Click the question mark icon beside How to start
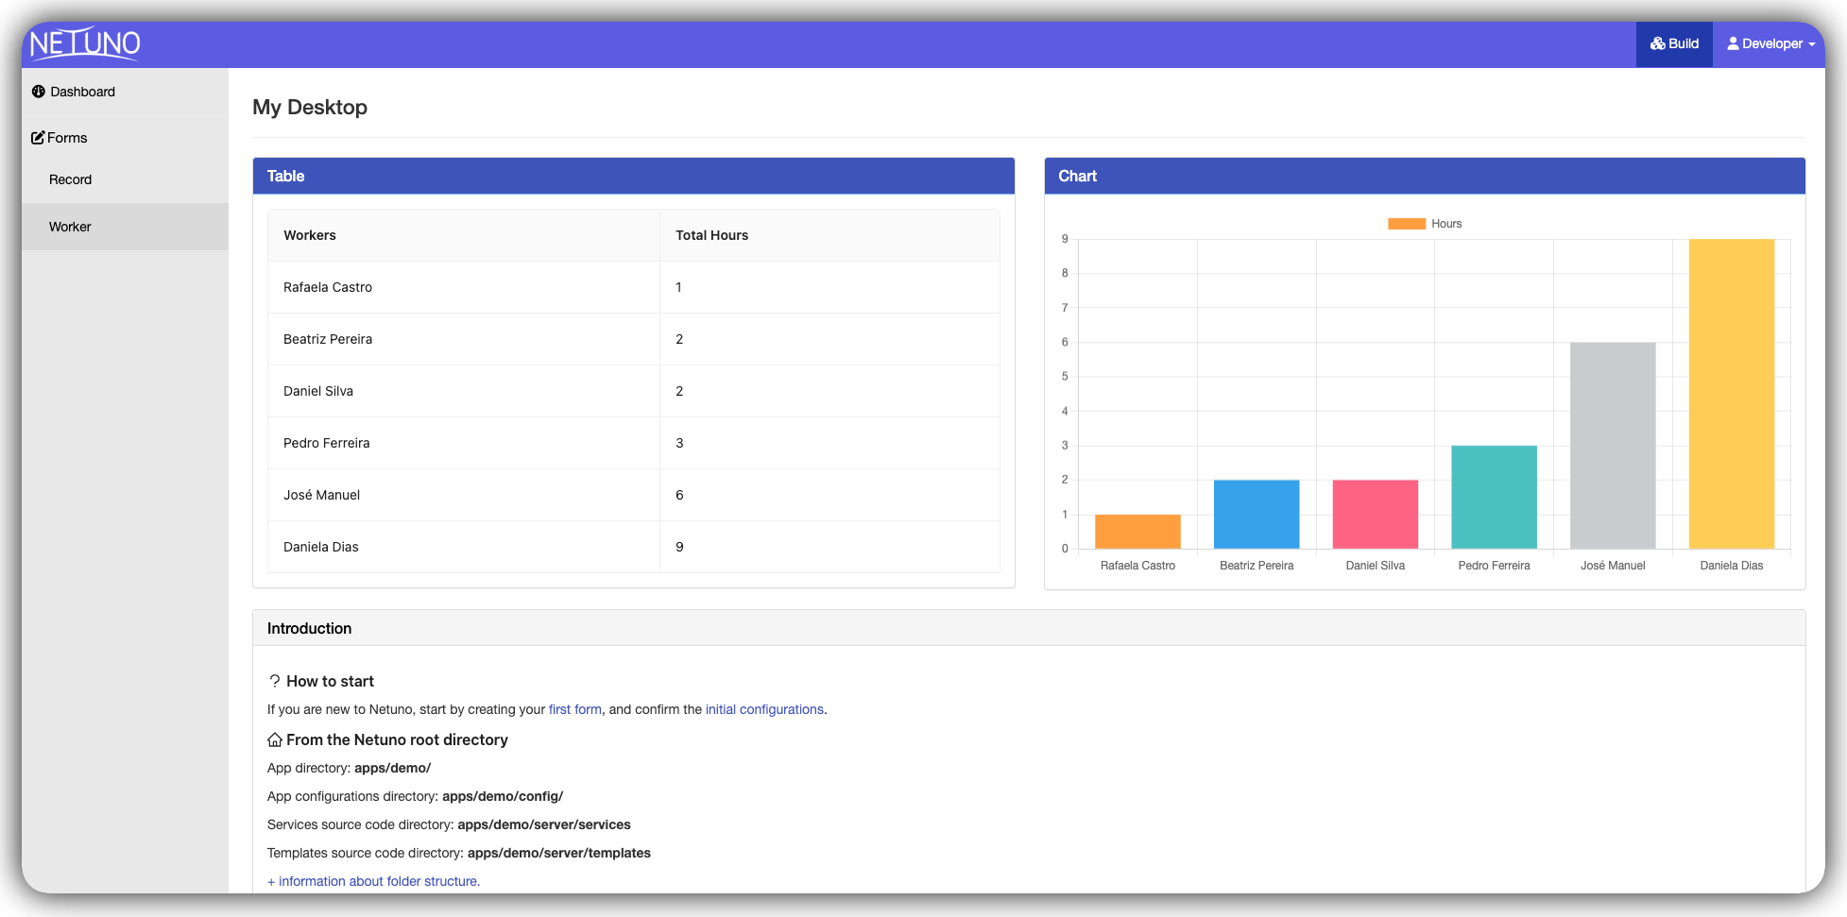This screenshot has width=1847, height=917. tap(275, 681)
